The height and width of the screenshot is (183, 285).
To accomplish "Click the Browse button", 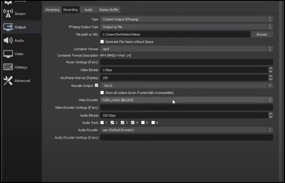I will pyautogui.click(x=262, y=35).
